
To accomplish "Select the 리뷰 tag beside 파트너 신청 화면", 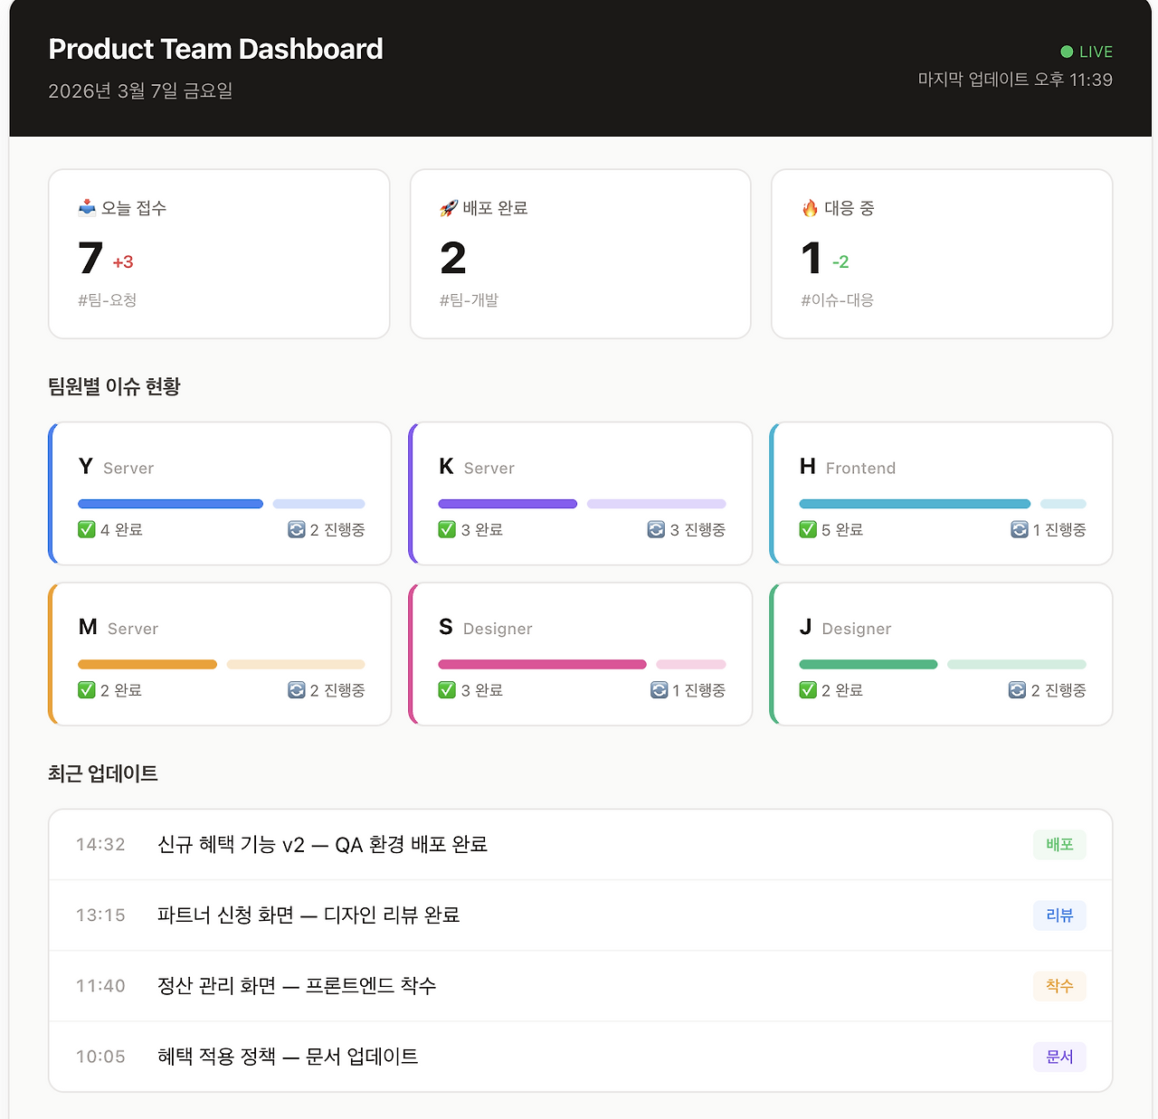I will tap(1059, 915).
